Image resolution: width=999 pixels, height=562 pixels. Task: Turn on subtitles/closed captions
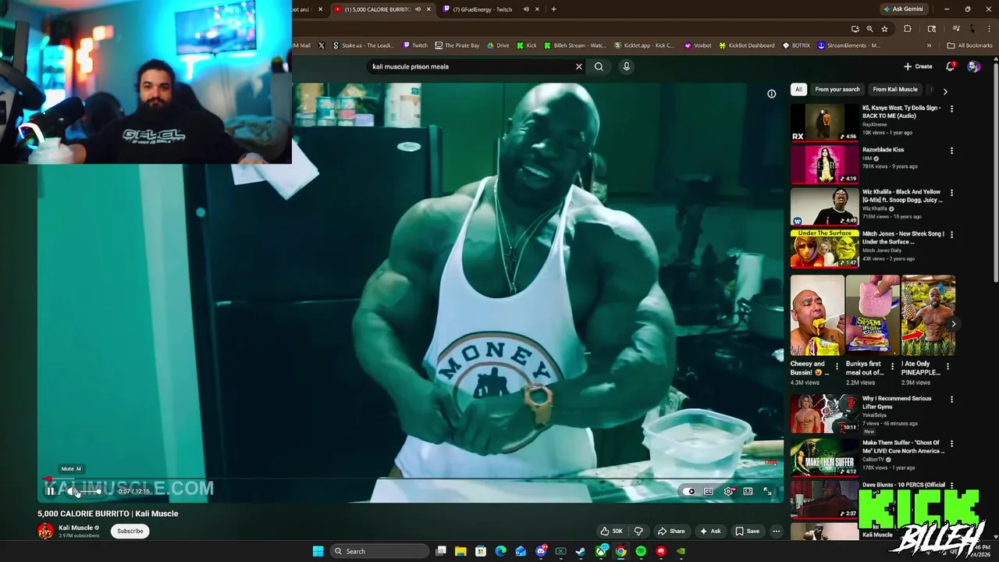pos(709,491)
